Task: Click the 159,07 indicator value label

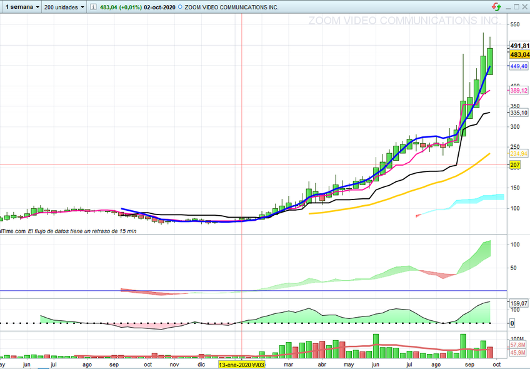Action: click(519, 303)
